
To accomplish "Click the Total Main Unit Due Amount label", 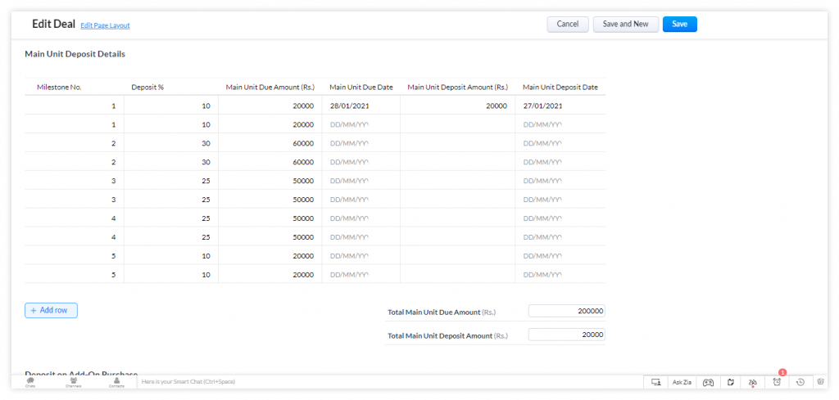I will point(442,312).
